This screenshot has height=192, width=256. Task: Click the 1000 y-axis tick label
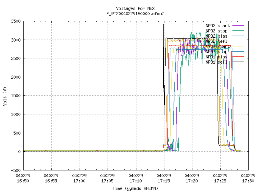pyautogui.click(x=16, y=114)
